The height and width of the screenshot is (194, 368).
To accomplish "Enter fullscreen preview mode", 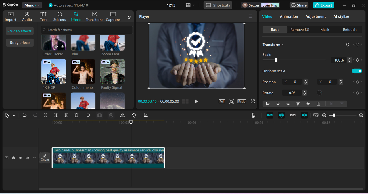I will [253, 101].
